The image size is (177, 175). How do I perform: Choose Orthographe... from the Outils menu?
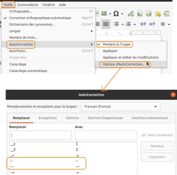click(x=48, y=11)
